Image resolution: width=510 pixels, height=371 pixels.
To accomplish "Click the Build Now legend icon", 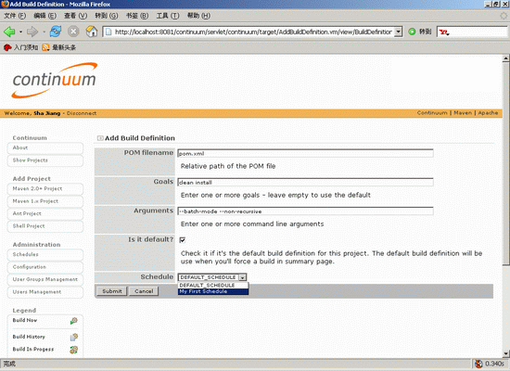I will pos(74,321).
